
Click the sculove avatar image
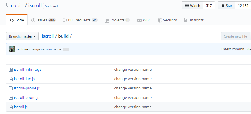(12, 49)
